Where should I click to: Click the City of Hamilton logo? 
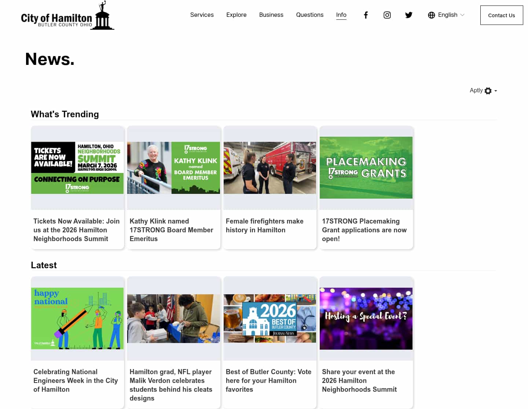tap(67, 15)
